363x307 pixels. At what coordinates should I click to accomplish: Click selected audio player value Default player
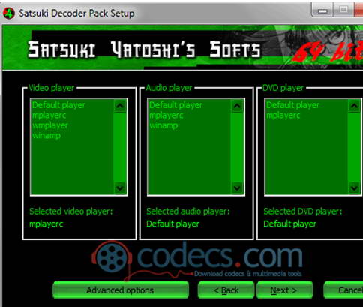(x=172, y=224)
